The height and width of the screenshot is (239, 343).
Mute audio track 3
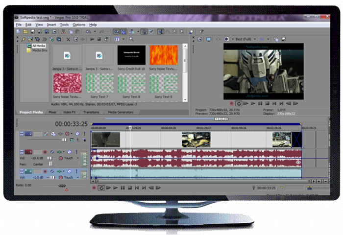click(x=69, y=152)
